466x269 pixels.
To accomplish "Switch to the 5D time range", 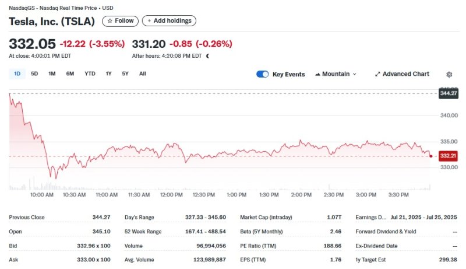I will pos(34,74).
